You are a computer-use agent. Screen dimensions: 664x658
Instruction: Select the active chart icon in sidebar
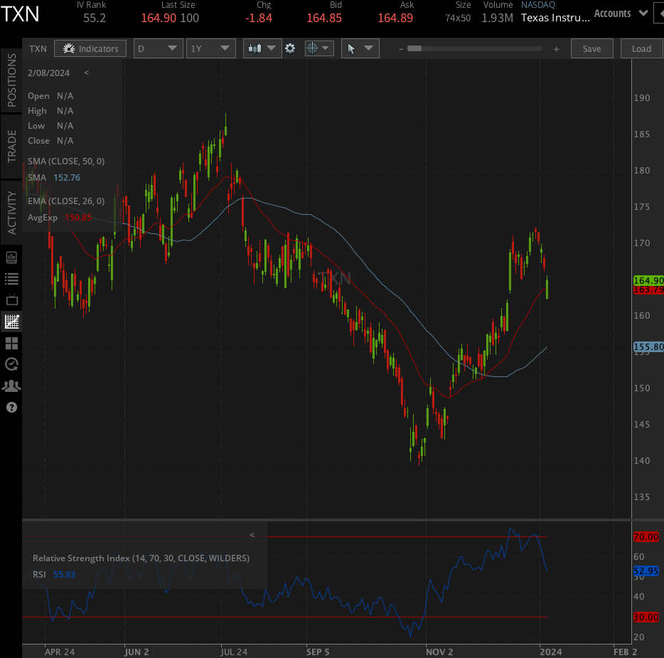tap(11, 322)
